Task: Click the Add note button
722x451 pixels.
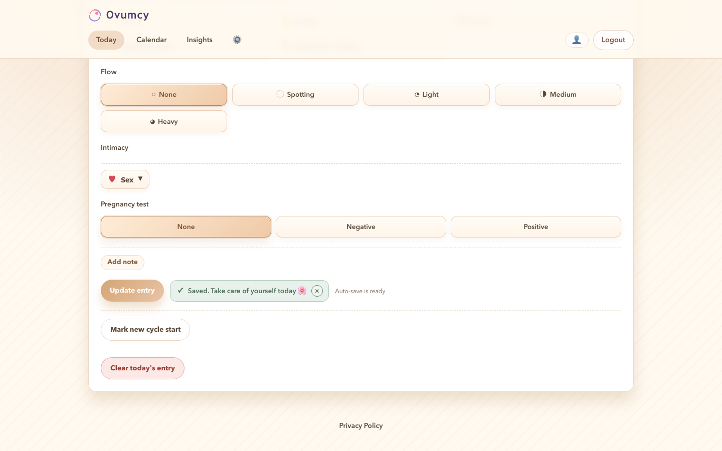Action: pyautogui.click(x=122, y=262)
